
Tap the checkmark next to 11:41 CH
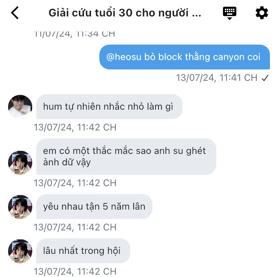(265, 78)
